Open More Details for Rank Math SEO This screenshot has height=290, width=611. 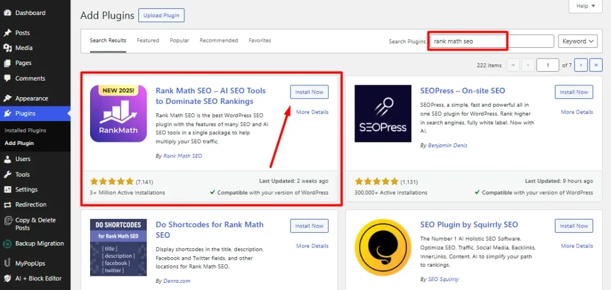tap(312, 112)
